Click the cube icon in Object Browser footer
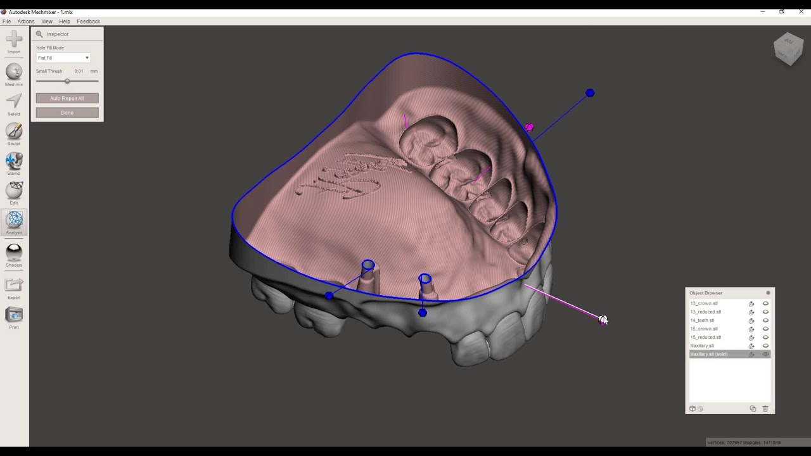811x456 pixels. click(x=693, y=408)
